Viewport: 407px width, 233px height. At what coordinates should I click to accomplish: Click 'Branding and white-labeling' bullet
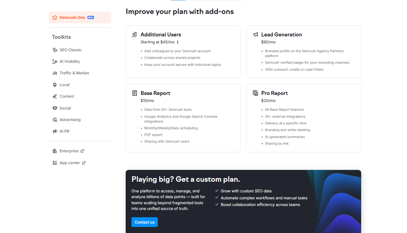point(287,130)
